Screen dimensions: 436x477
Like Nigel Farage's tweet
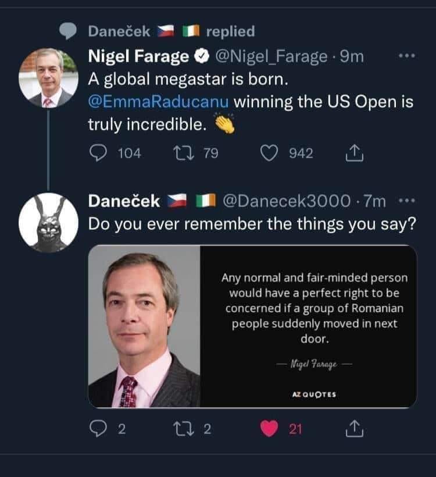pos(268,153)
